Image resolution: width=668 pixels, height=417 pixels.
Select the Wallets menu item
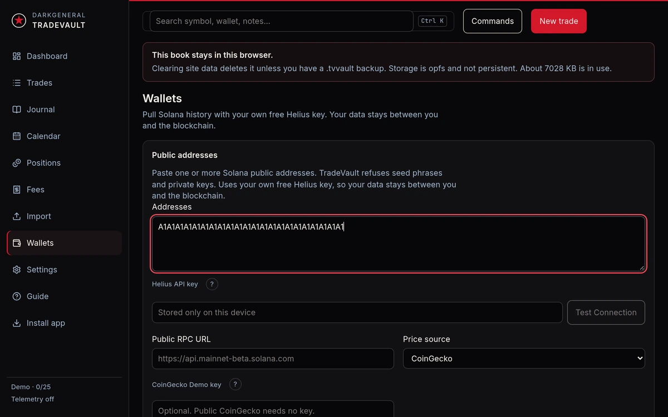(65, 243)
